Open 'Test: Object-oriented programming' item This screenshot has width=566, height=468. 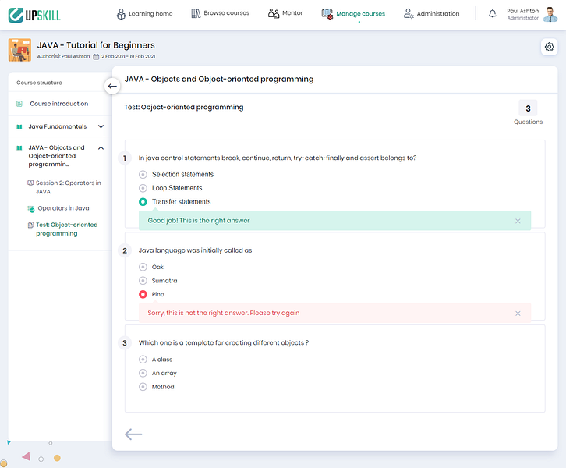(67, 229)
